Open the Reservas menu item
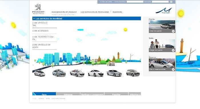The width and height of the screenshot is (200, 109). [117, 12]
